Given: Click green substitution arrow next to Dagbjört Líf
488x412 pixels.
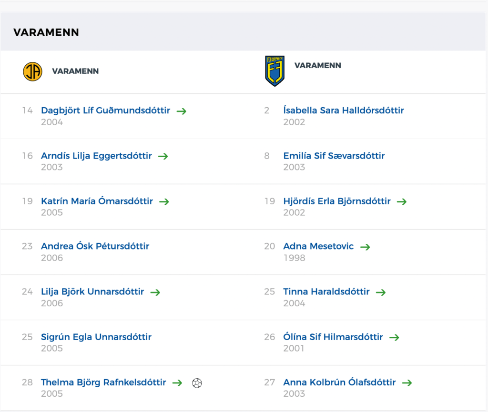Looking at the screenshot, I should coord(182,111).
